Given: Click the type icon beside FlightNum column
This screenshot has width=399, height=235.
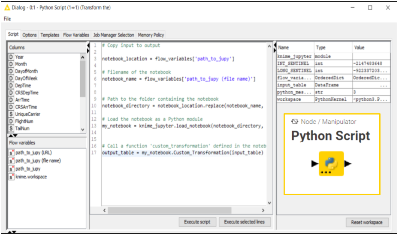Looking at the screenshot, I should [x=11, y=121].
